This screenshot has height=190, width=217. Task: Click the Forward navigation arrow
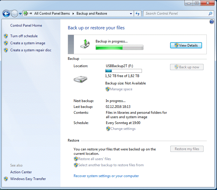(x=14, y=13)
